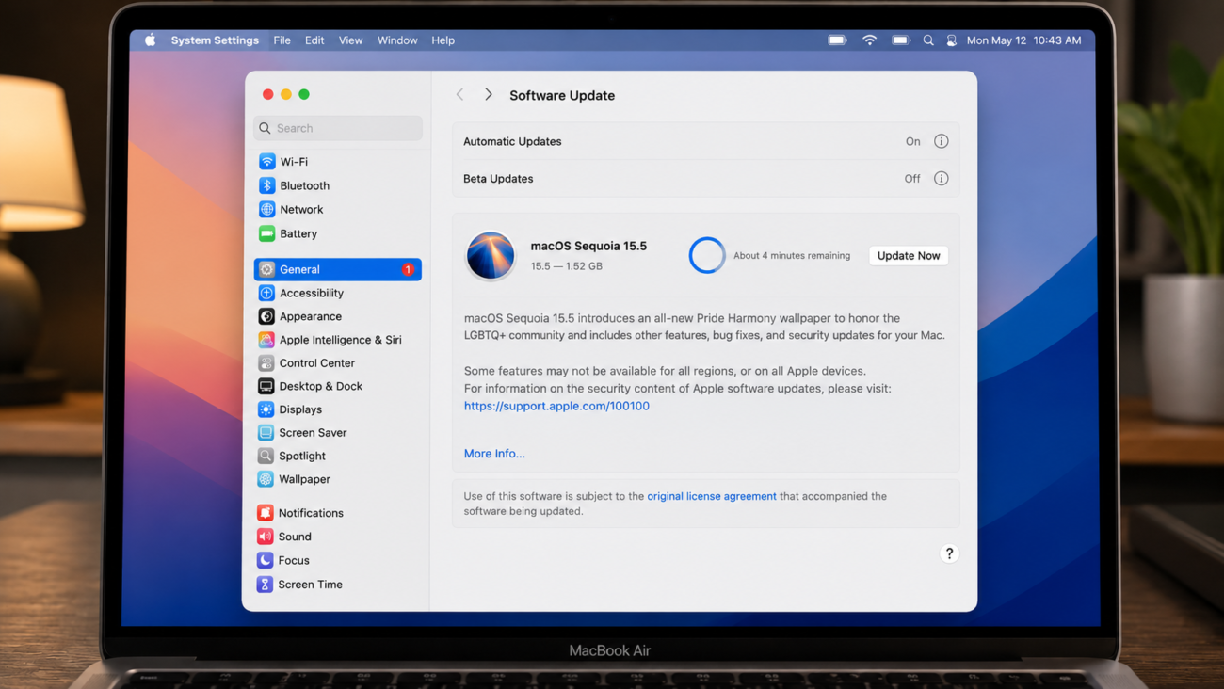
Task: Open the Wallpaper icon
Action: (x=266, y=479)
